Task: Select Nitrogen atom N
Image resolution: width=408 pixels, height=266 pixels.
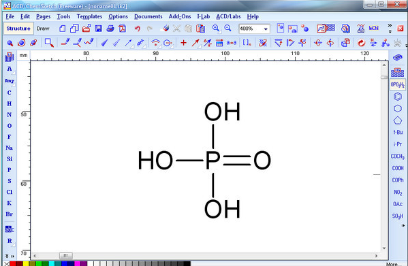Action: (x=10, y=115)
